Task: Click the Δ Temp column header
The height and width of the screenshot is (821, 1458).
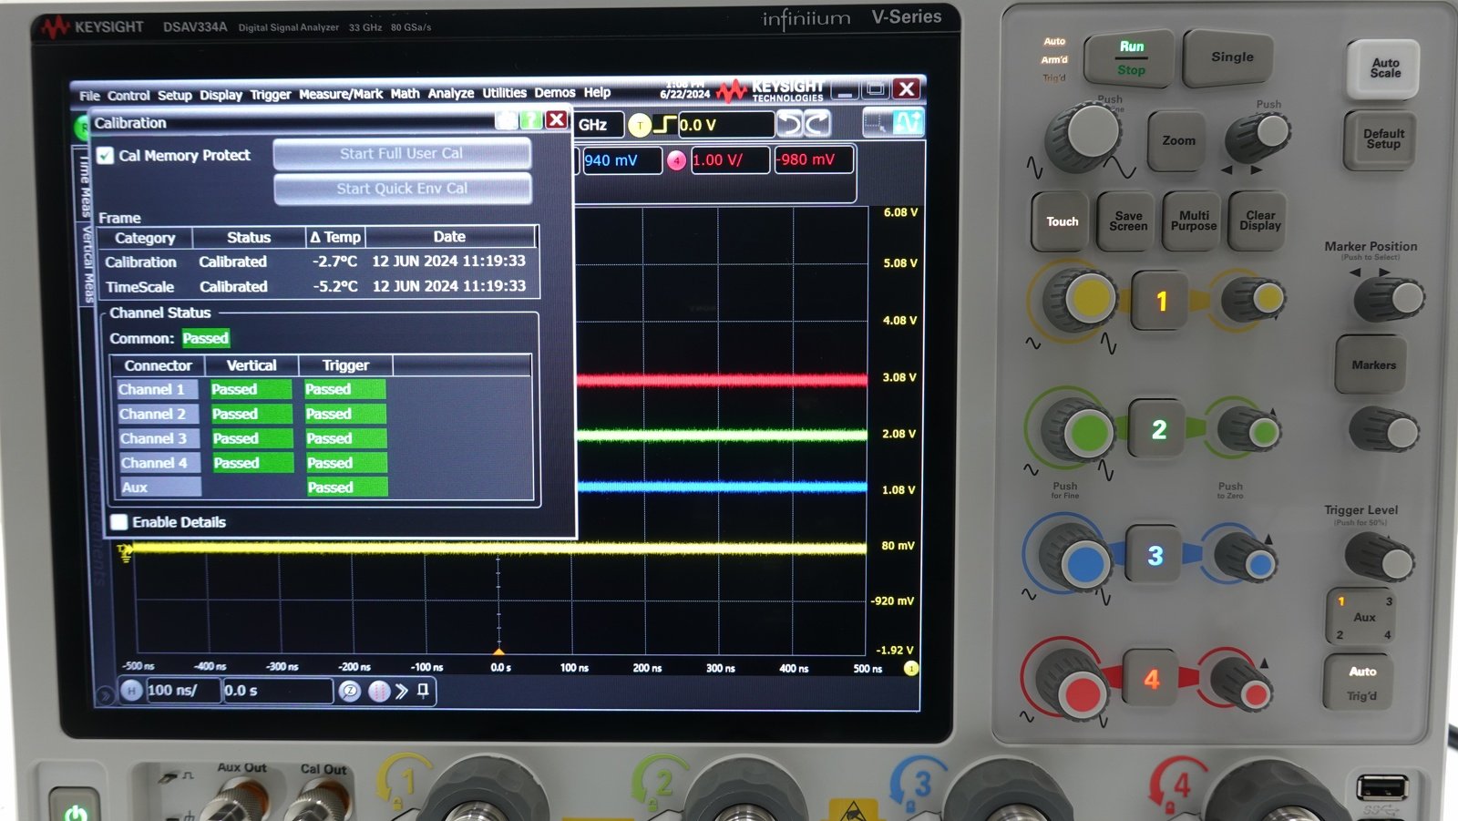Action: point(335,237)
